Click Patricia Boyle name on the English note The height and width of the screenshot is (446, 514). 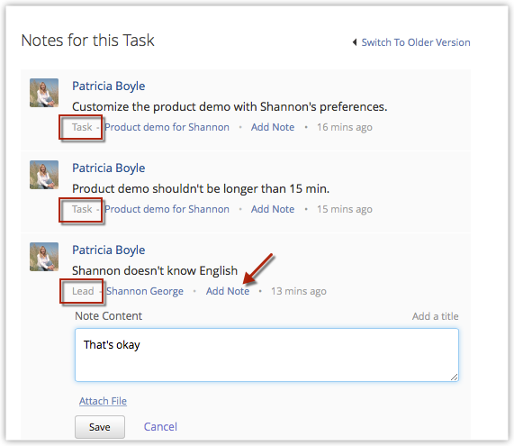109,250
